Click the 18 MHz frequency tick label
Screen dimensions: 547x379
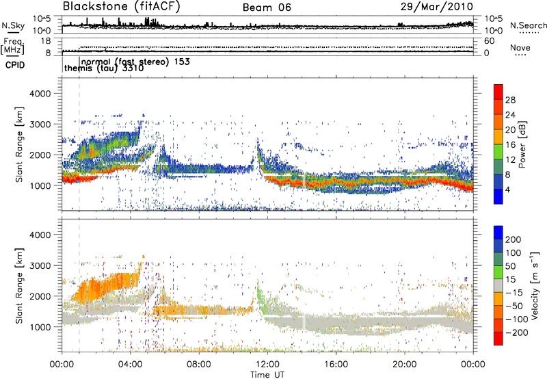46,41
